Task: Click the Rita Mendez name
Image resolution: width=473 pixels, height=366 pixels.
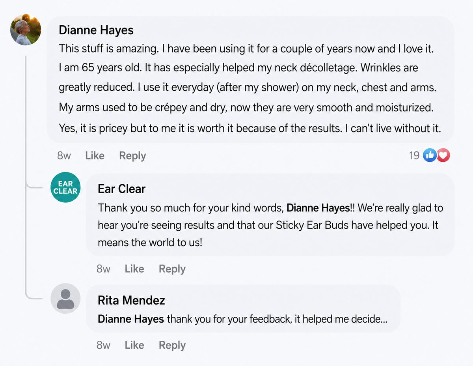Action: [131, 300]
